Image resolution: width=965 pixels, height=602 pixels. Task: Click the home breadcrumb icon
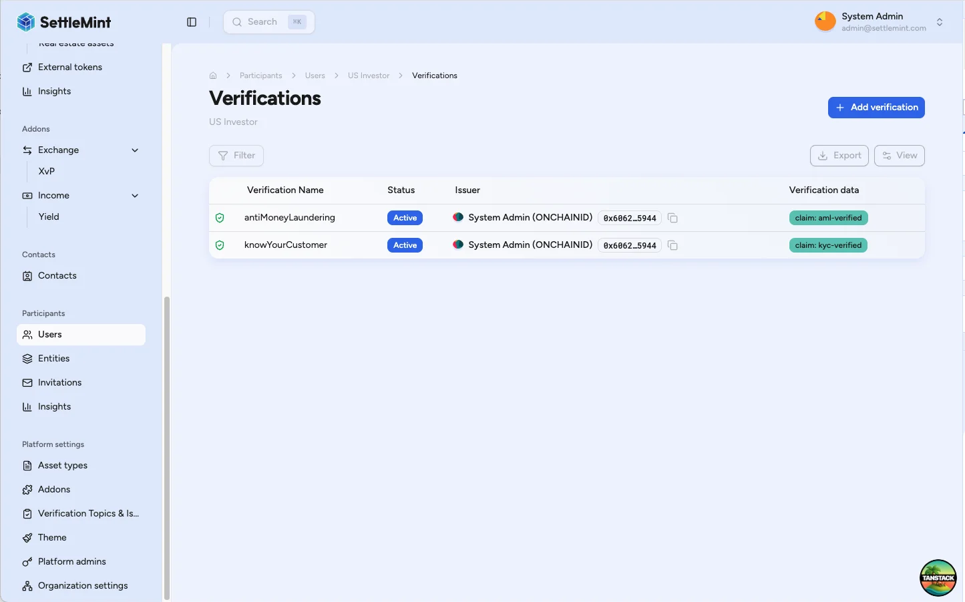tap(213, 76)
